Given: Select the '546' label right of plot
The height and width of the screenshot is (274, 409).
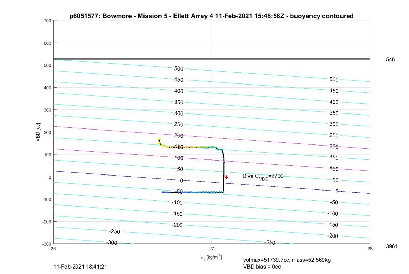Looking at the screenshot, I should point(390,60).
